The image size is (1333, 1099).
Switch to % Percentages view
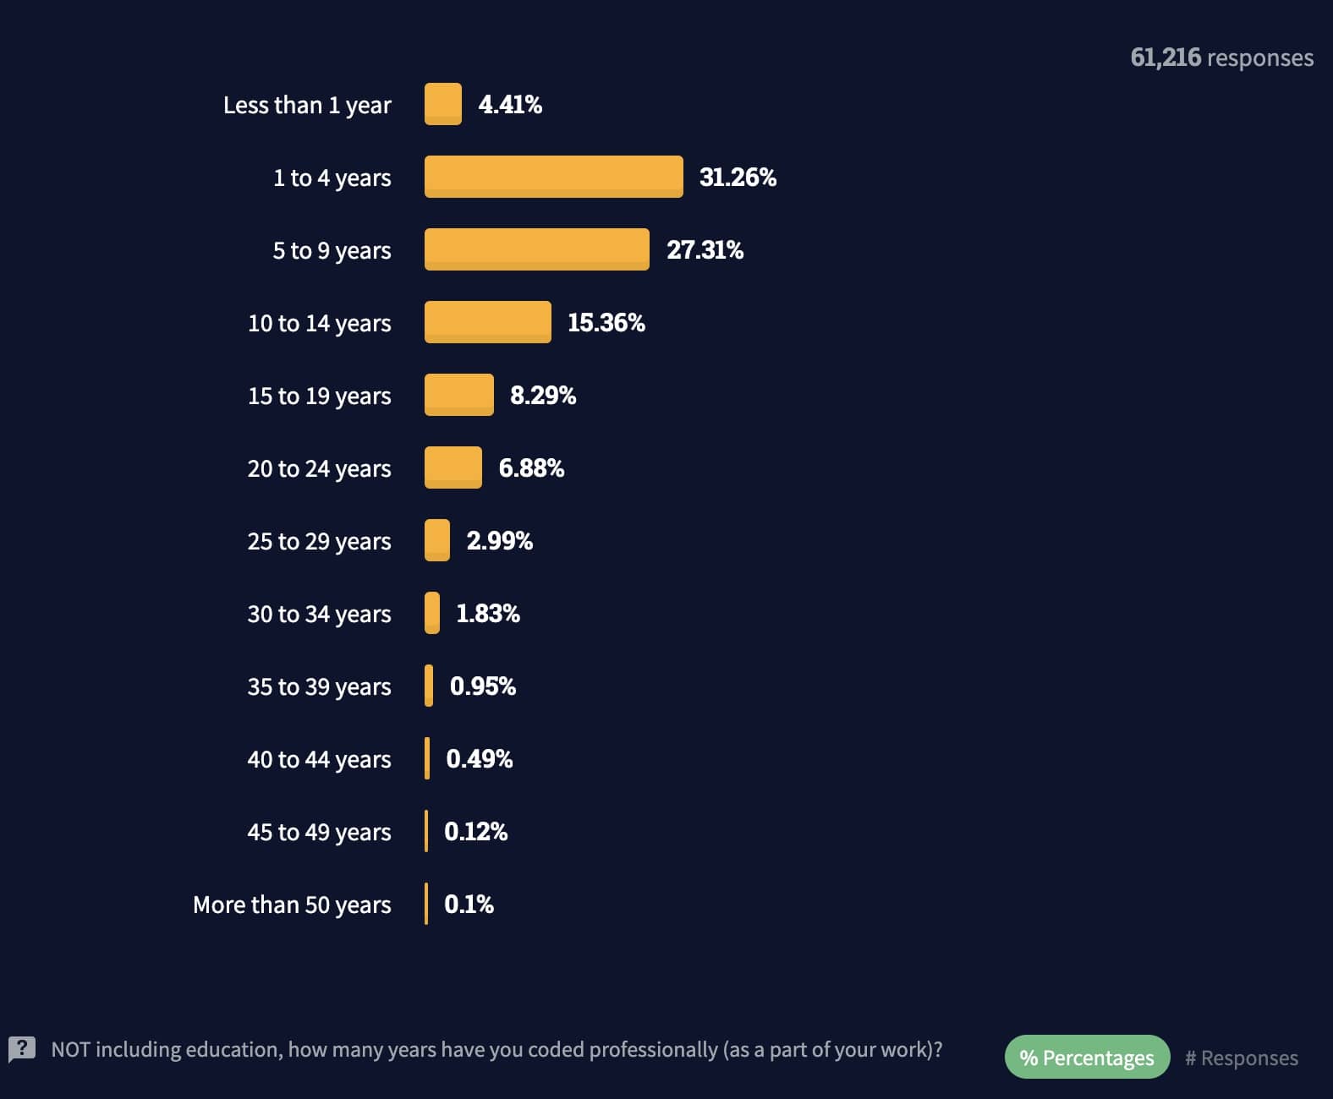coord(1087,1058)
